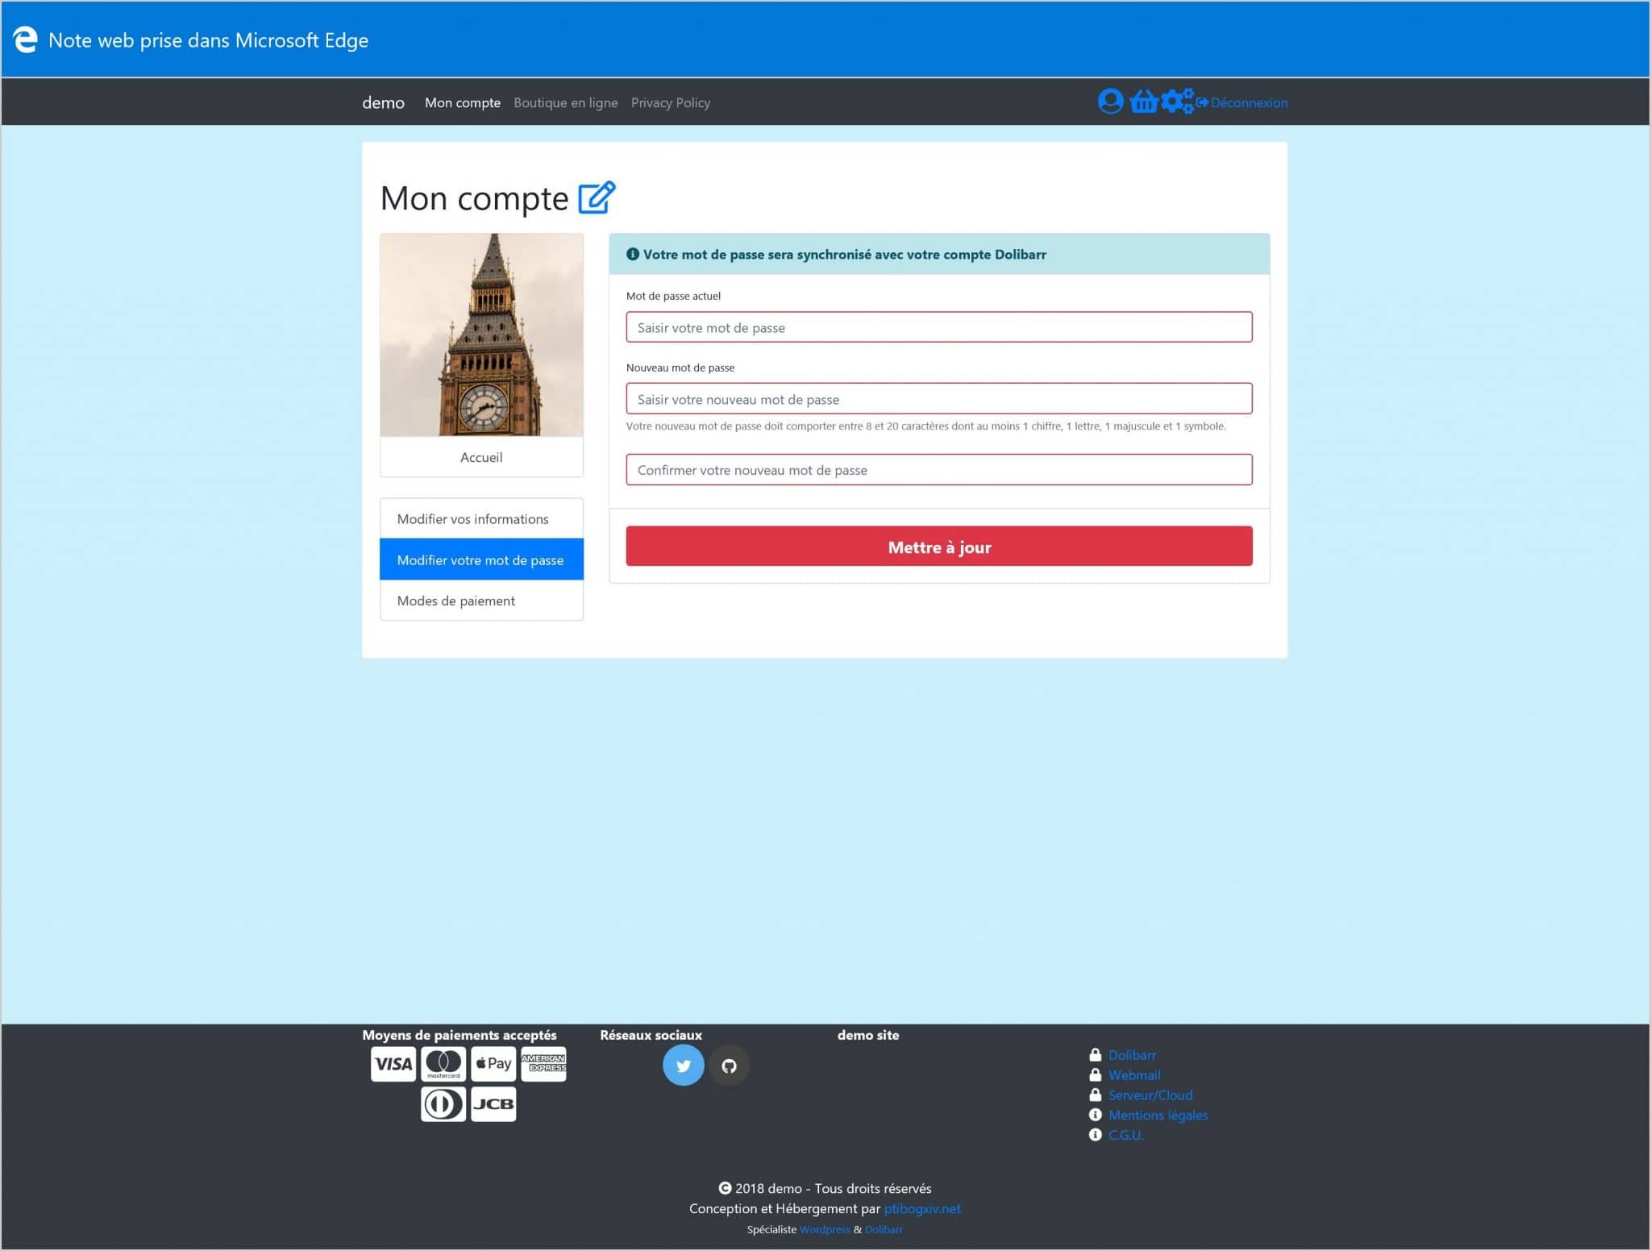Click the Visa payment card icon
This screenshot has width=1651, height=1251.
(393, 1064)
